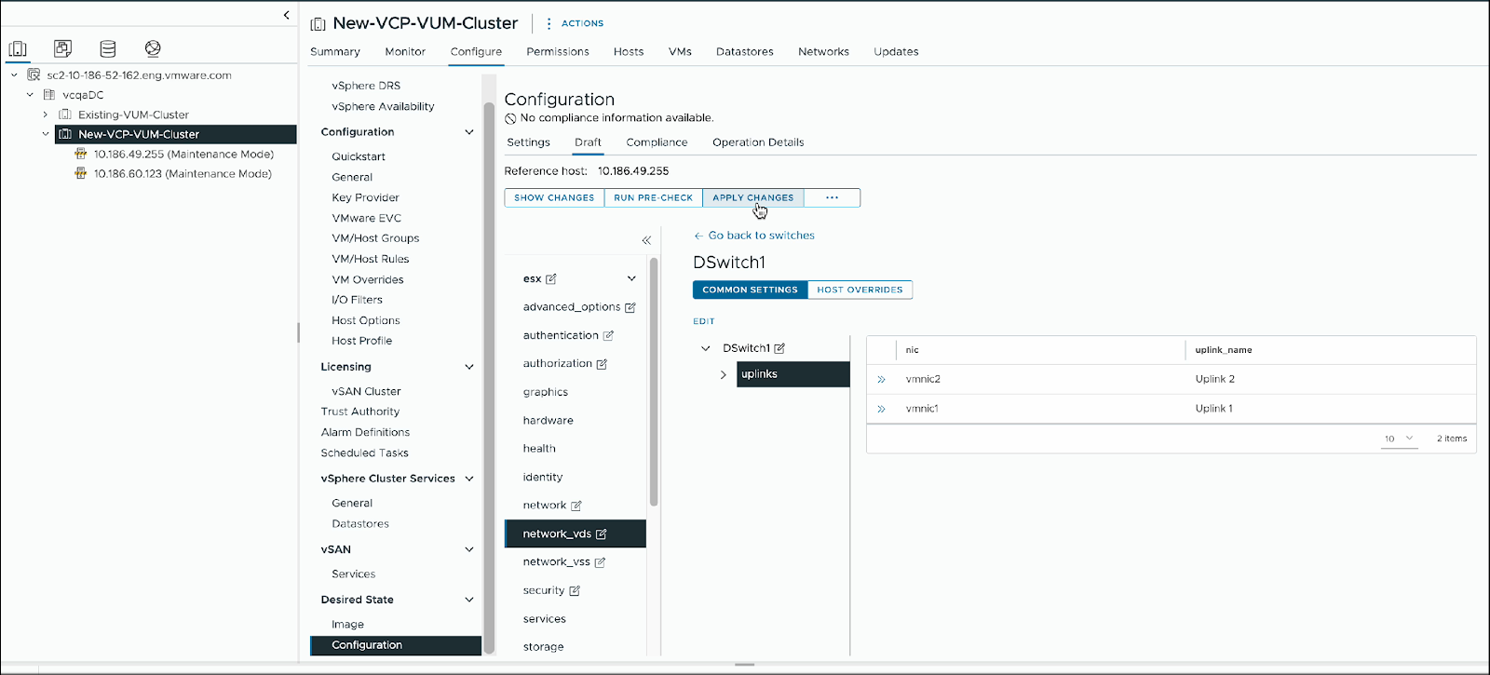
Task: Expand the esx category chevron
Action: [631, 278]
